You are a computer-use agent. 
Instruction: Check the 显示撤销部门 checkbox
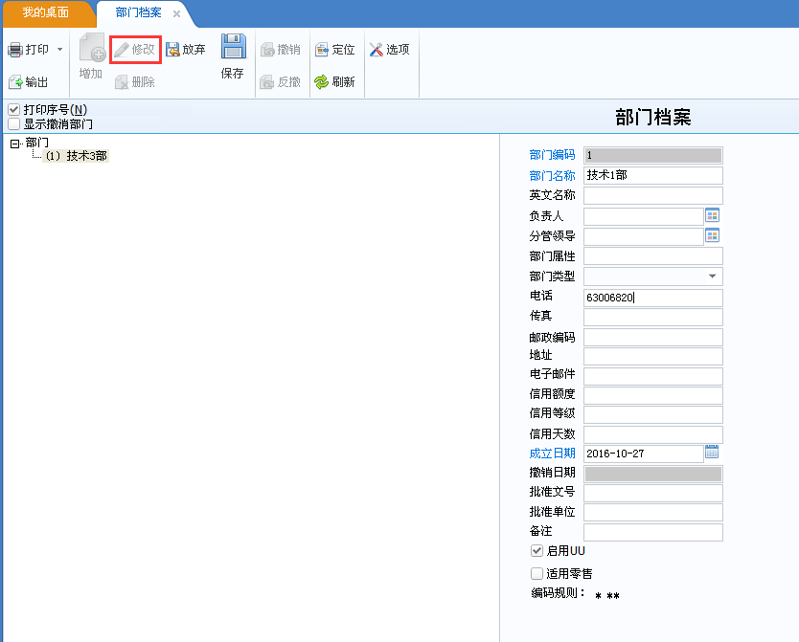[14, 122]
